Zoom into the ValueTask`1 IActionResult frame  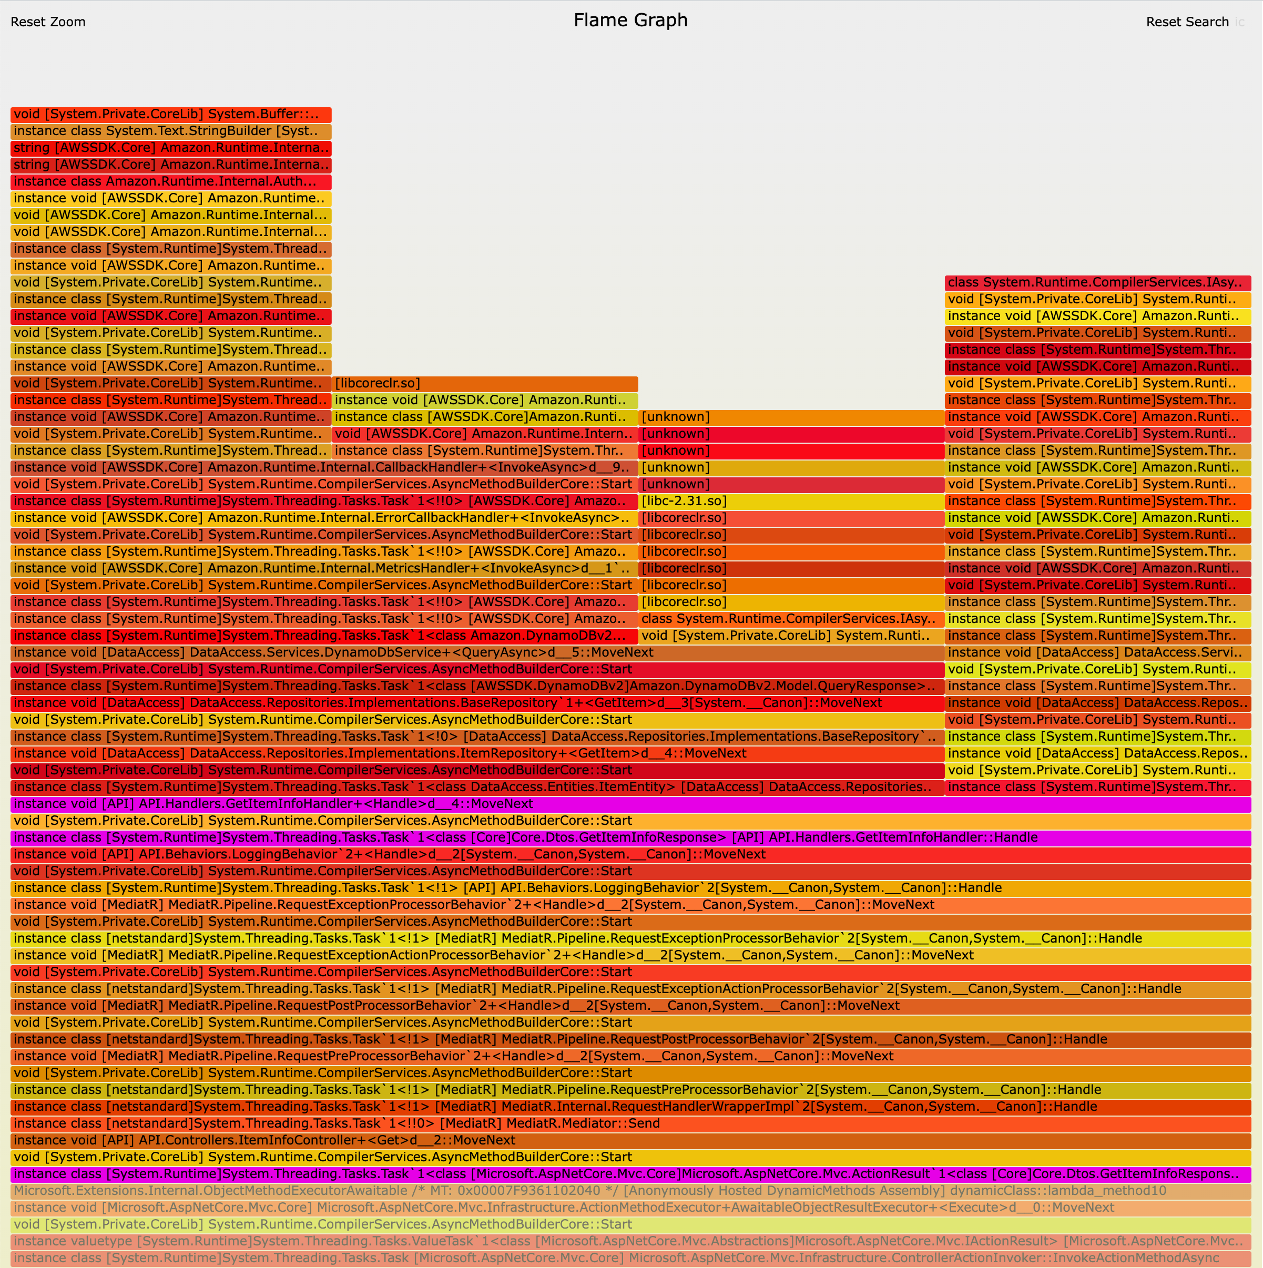[631, 1241]
